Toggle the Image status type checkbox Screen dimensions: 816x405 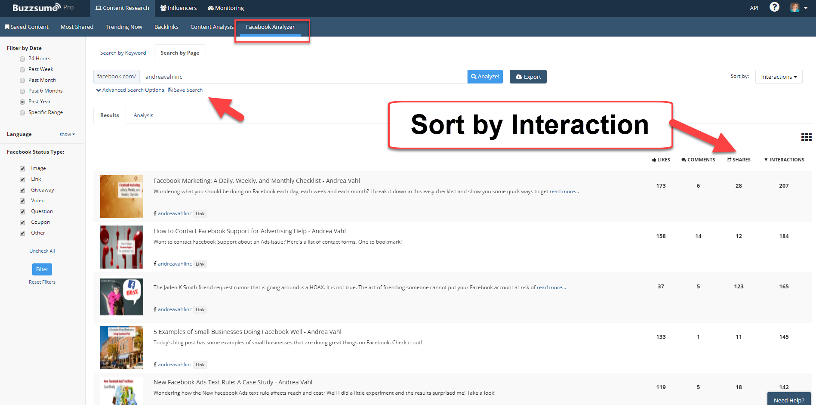(x=22, y=169)
